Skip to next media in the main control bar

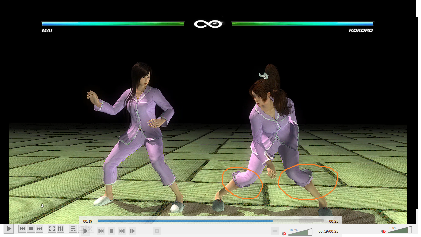(39, 229)
